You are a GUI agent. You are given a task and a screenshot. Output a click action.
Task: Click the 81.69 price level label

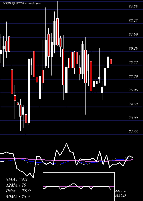point(133,34)
